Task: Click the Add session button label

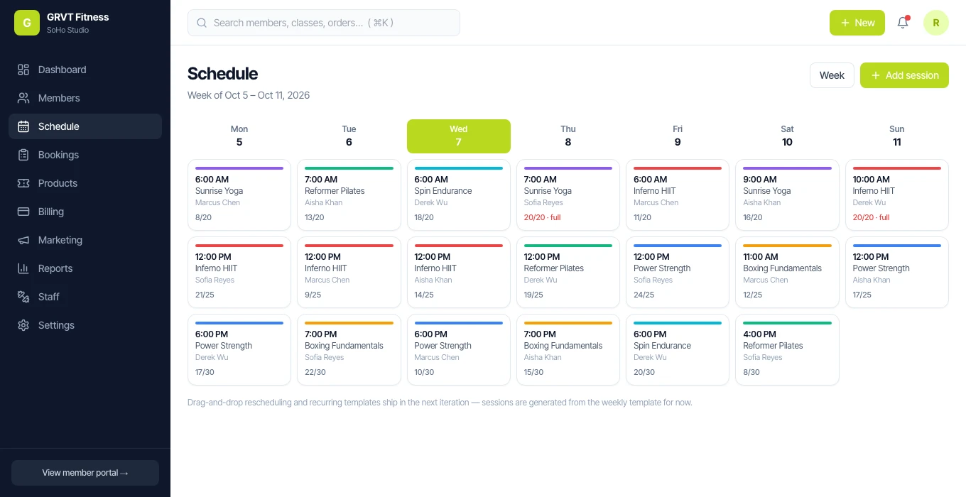Action: 912,75
